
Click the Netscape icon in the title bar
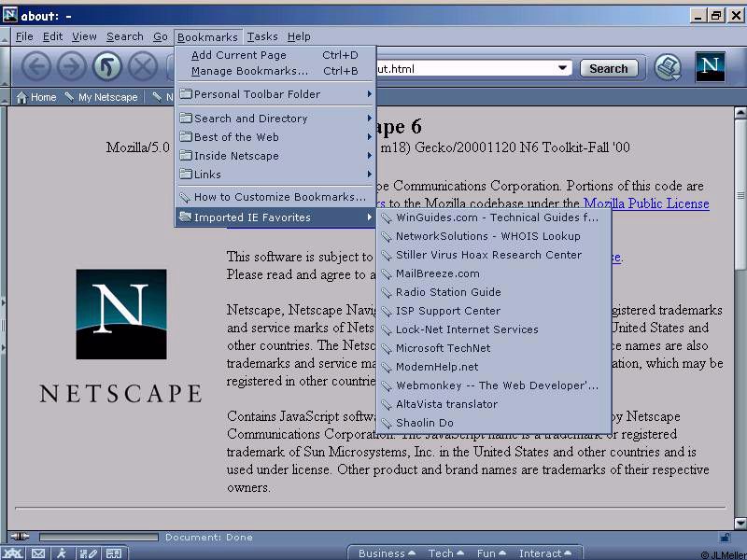(x=10, y=15)
